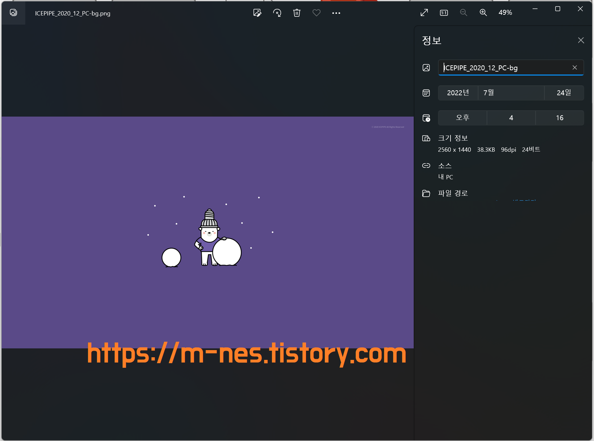Click the 2560 x 1440 dimensions text
The image size is (594, 441).
coord(454,150)
